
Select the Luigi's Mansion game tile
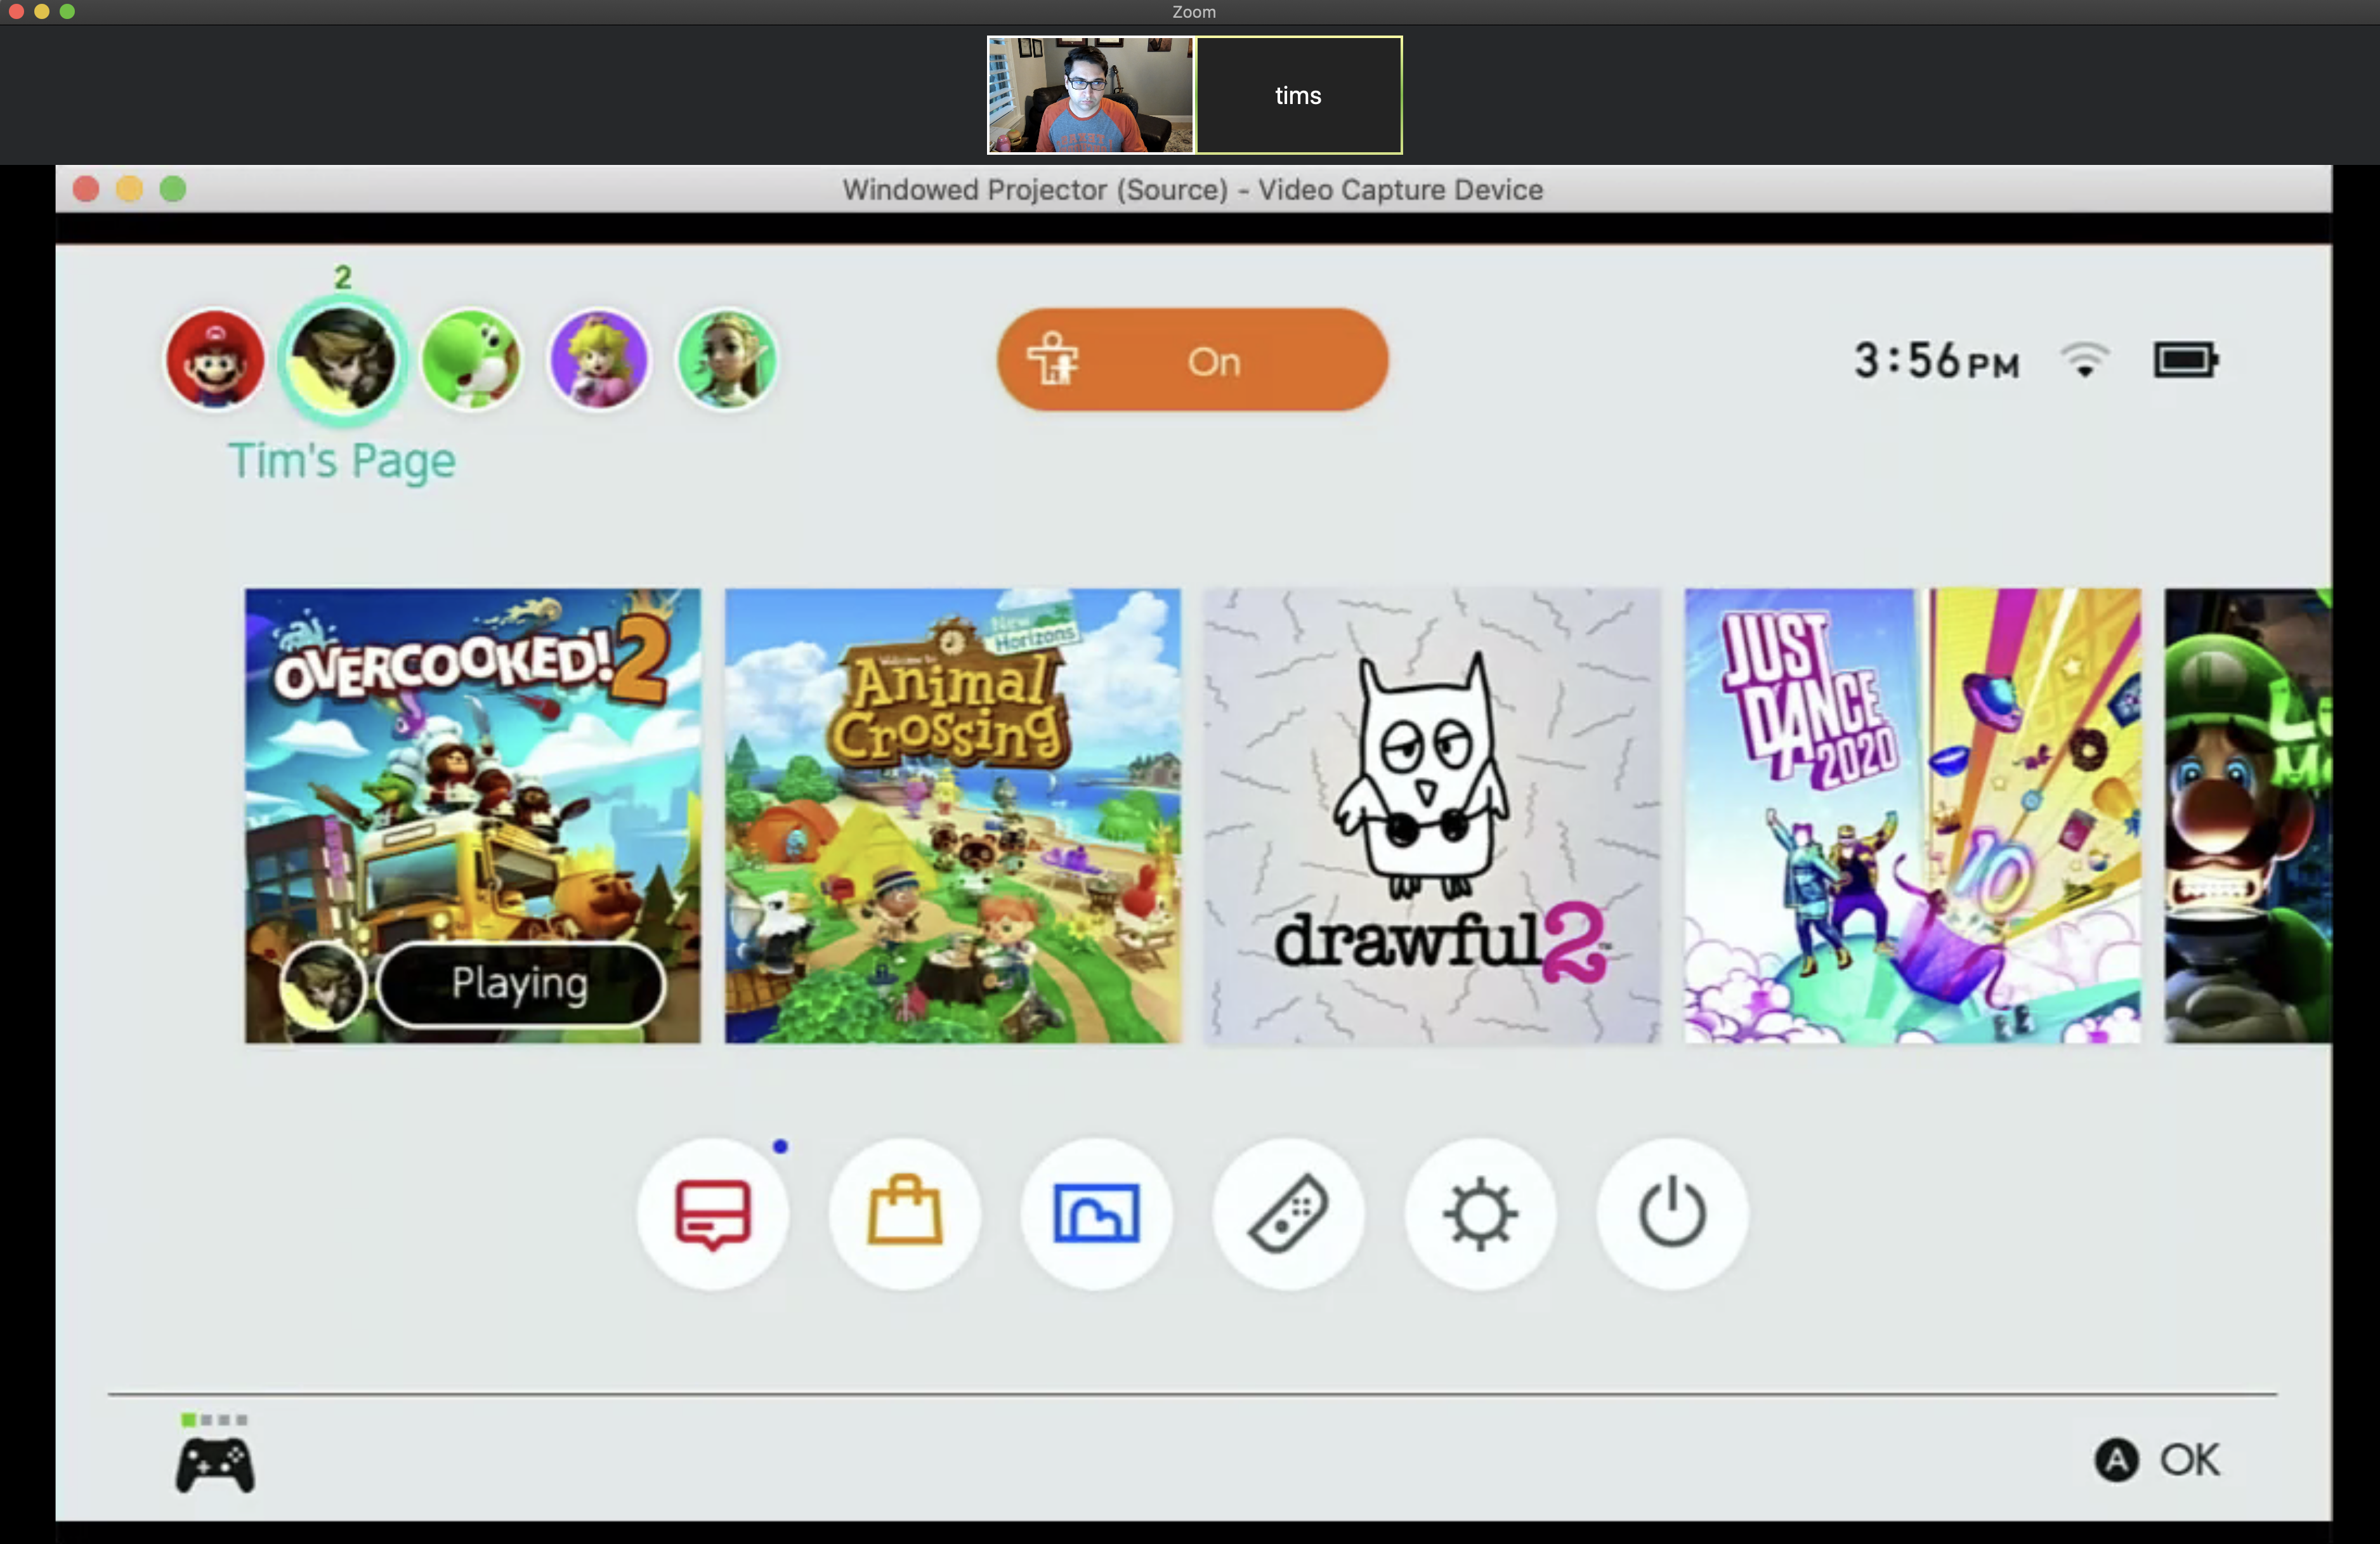click(x=2248, y=815)
